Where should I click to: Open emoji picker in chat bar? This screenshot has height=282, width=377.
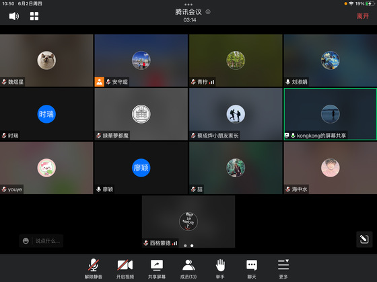click(26, 241)
